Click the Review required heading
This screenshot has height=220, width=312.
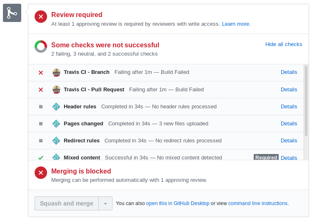point(77,15)
